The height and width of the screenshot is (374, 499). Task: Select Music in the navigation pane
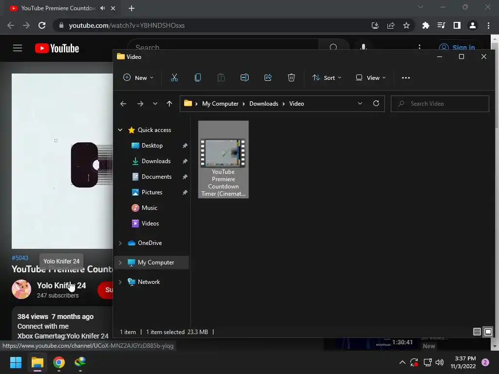[x=149, y=207]
